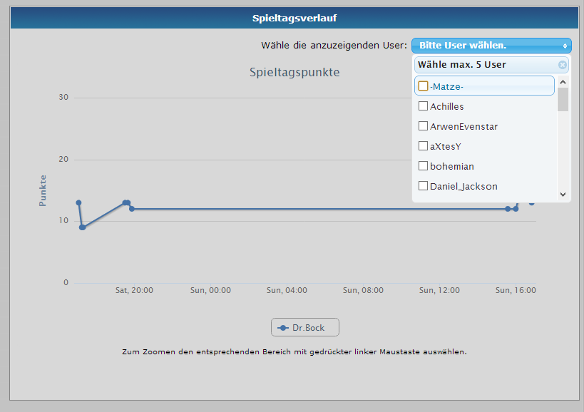Image resolution: width=584 pixels, height=412 pixels.
Task: Click the 'Sun, 12:00' x-axis label
Action: [x=439, y=290]
